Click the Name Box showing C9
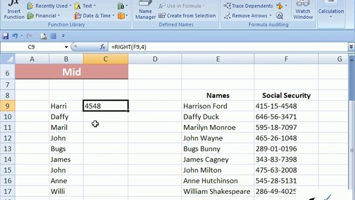The width and height of the screenshot is (355, 200). 32,47
